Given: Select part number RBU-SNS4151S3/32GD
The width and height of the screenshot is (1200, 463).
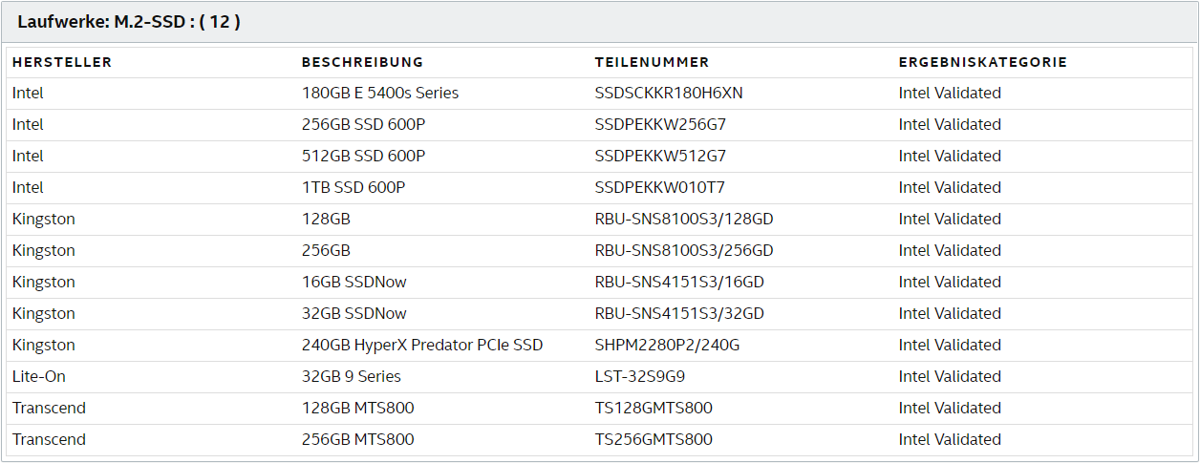Looking at the screenshot, I should click(x=679, y=314).
